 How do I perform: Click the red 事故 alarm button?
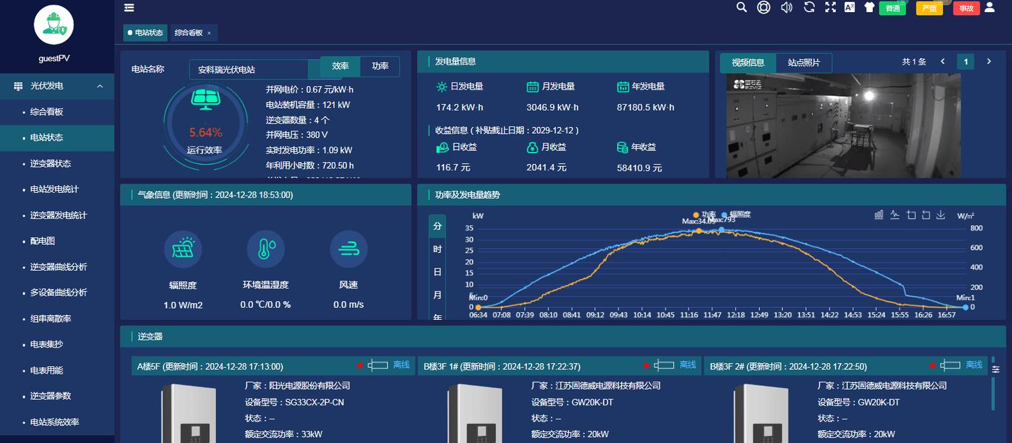(966, 8)
